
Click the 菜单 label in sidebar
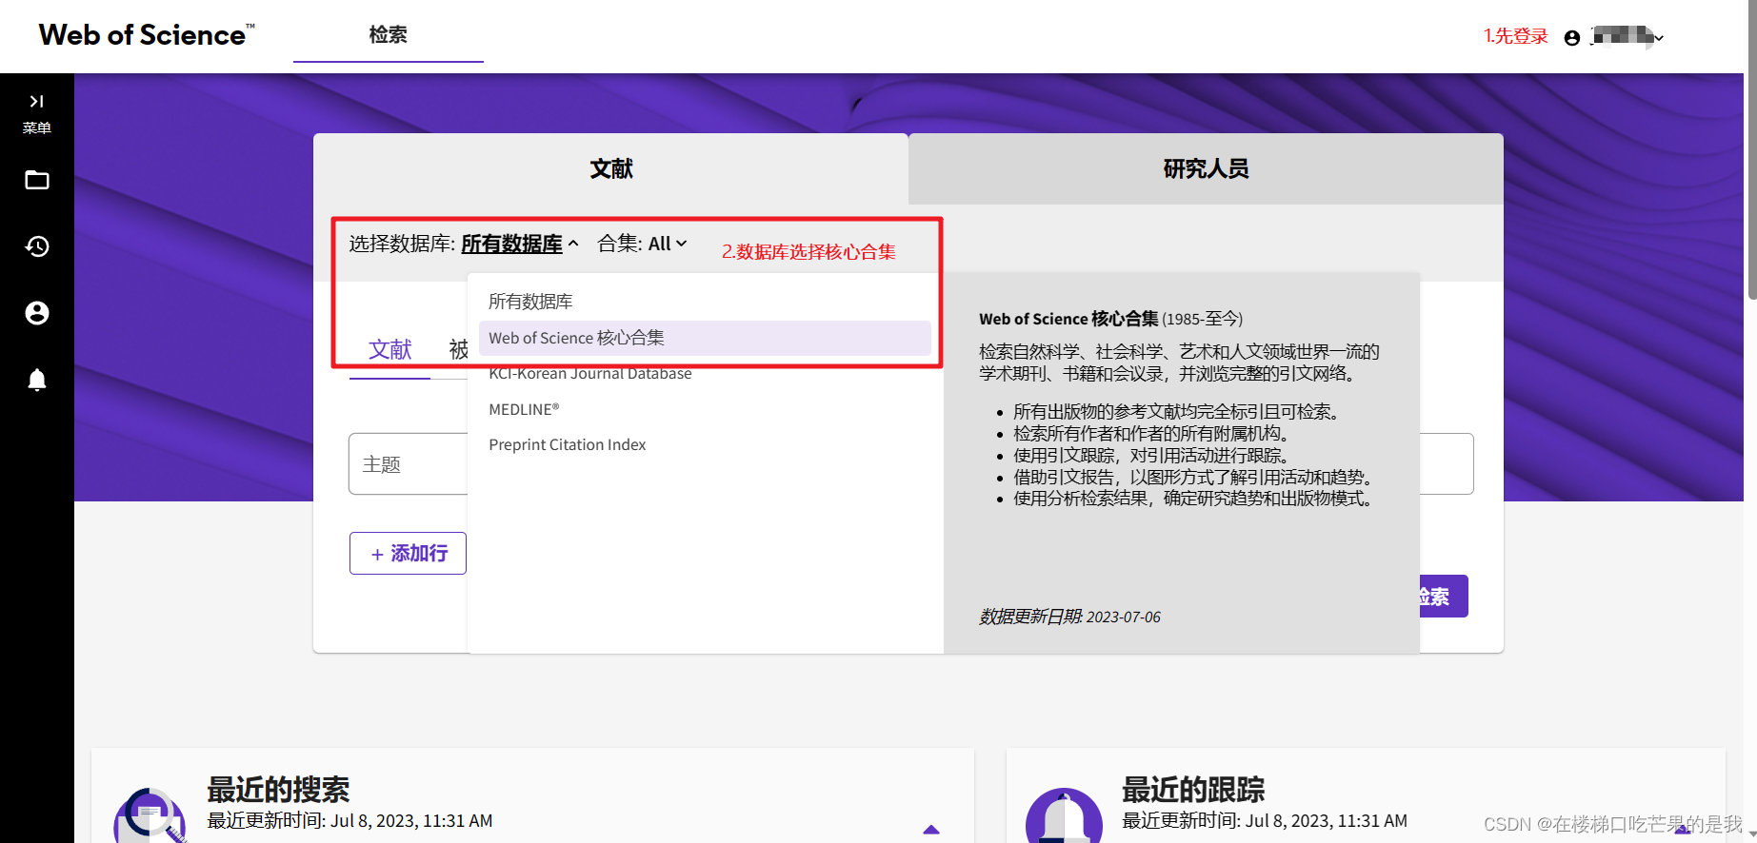pos(36,127)
